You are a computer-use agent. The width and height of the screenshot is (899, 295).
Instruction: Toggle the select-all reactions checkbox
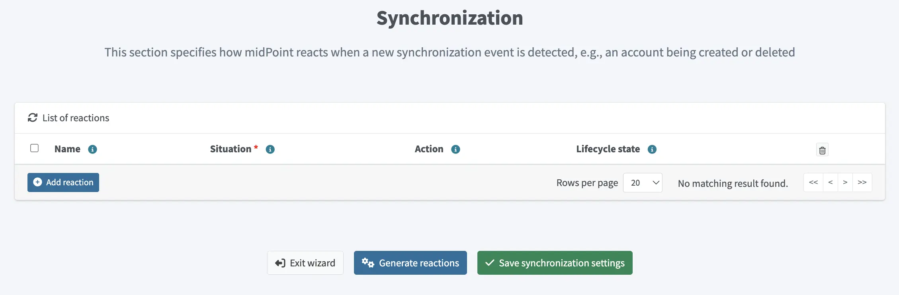pyautogui.click(x=35, y=148)
